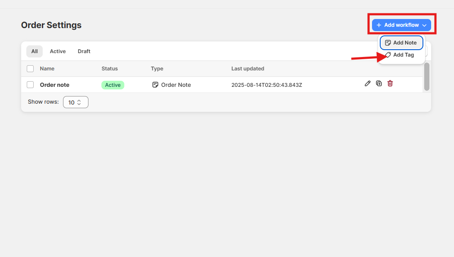Collapse the Add workflow chevron arrow

tap(425, 25)
